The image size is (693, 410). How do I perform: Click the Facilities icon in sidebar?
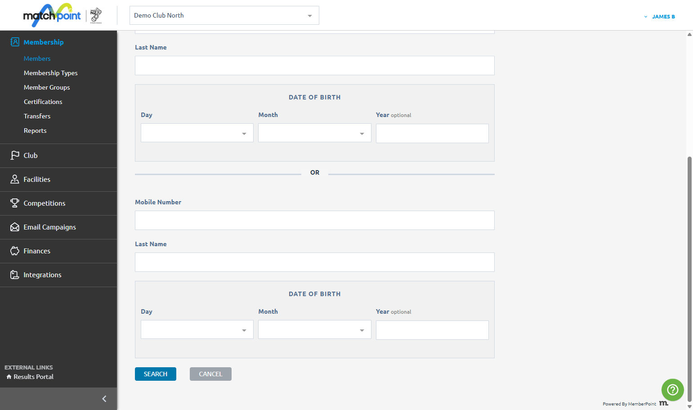tap(14, 179)
